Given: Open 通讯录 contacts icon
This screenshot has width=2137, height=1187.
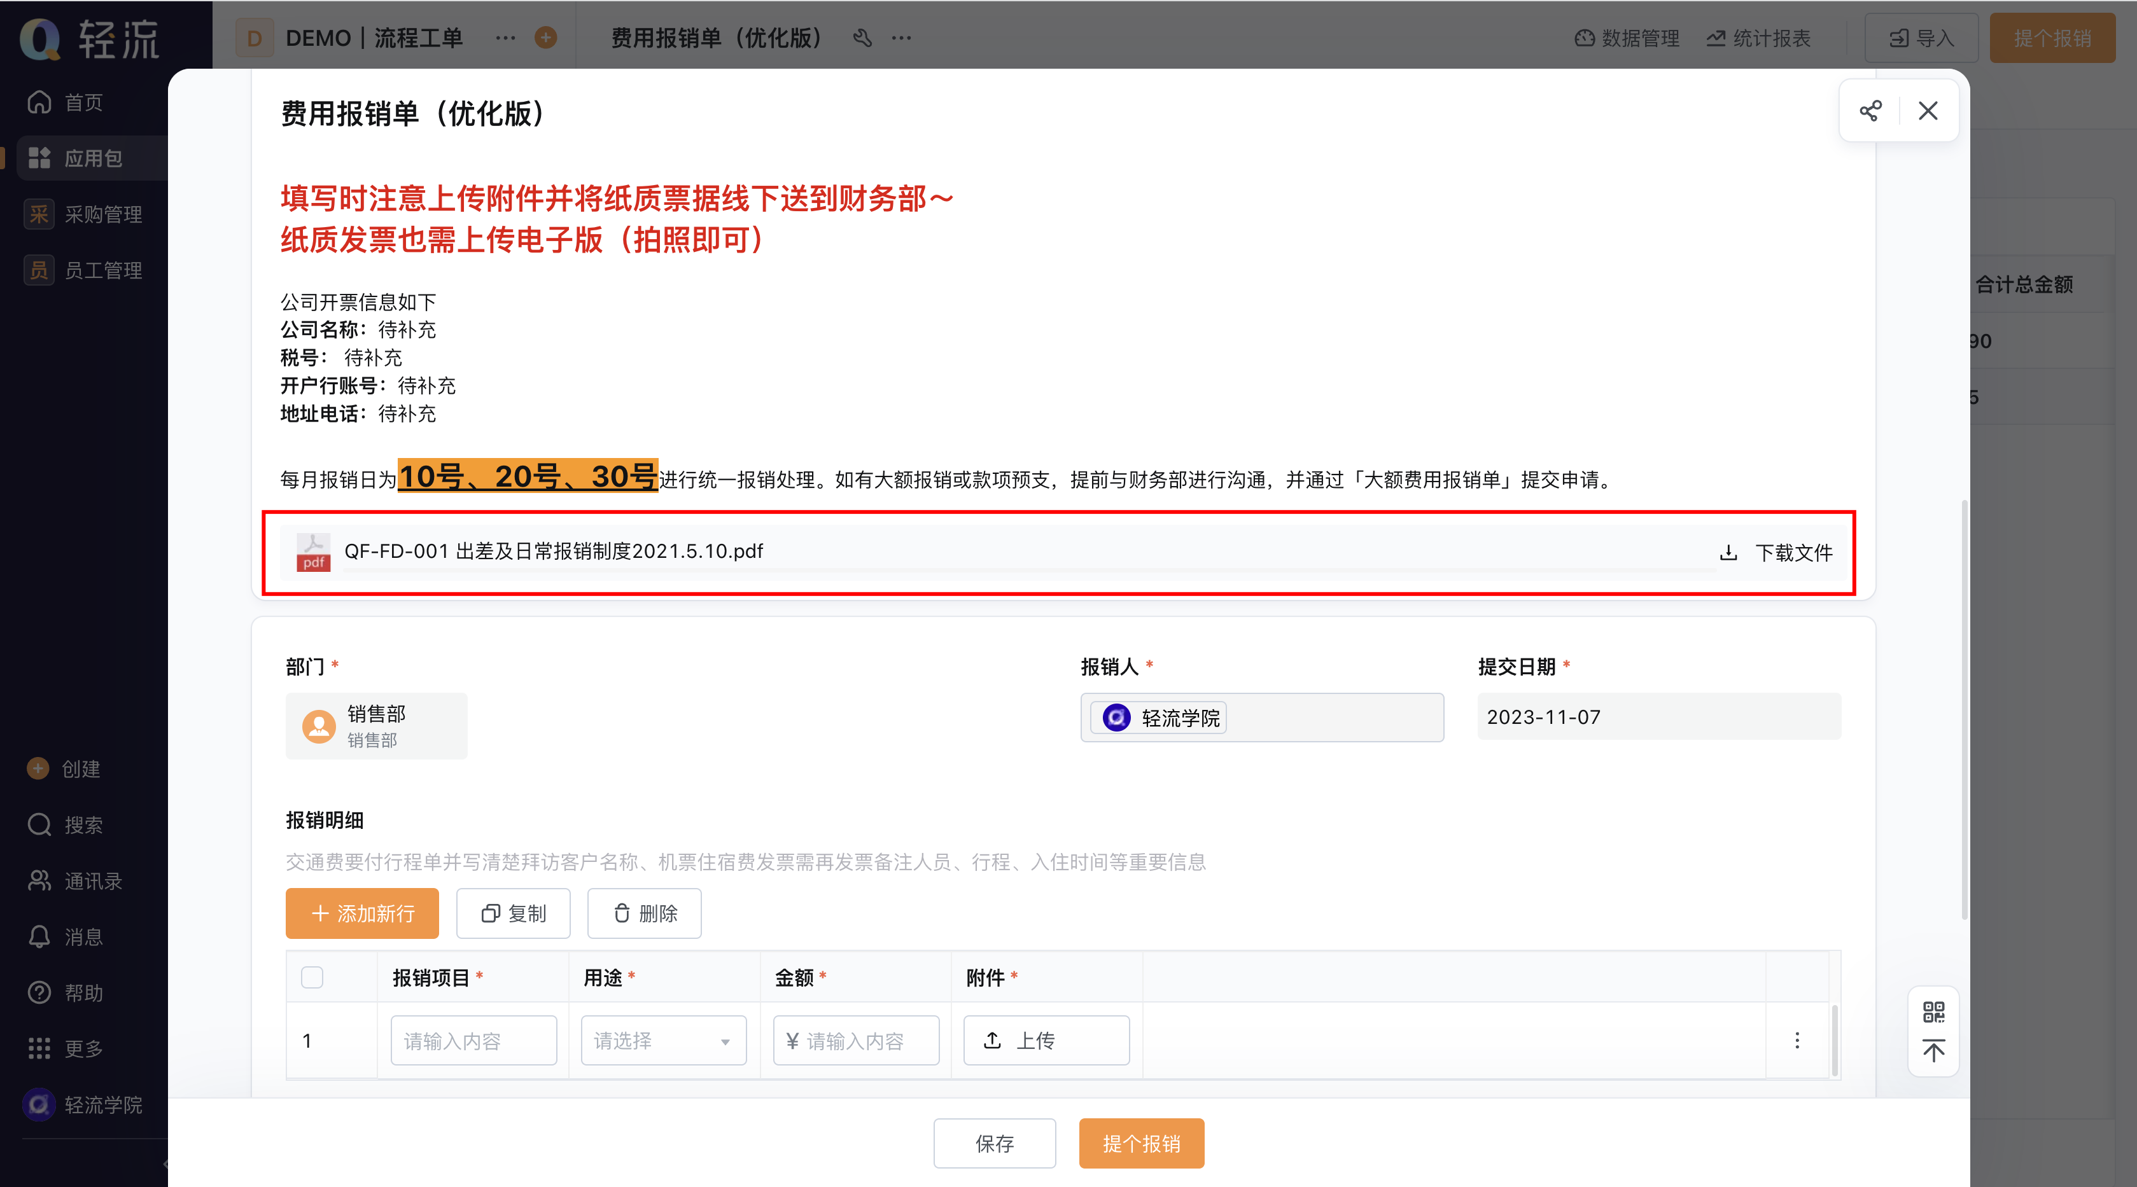Looking at the screenshot, I should point(39,880).
